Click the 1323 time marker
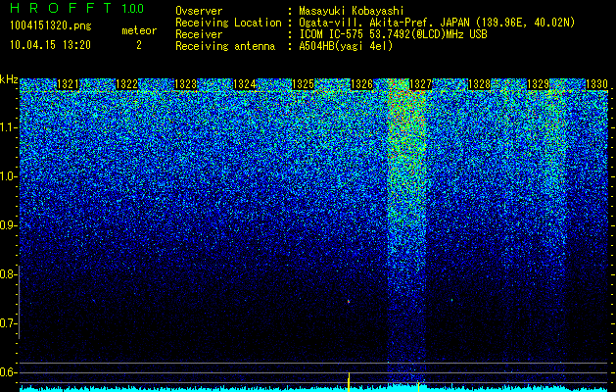This screenshot has height=392, width=616. (185, 84)
